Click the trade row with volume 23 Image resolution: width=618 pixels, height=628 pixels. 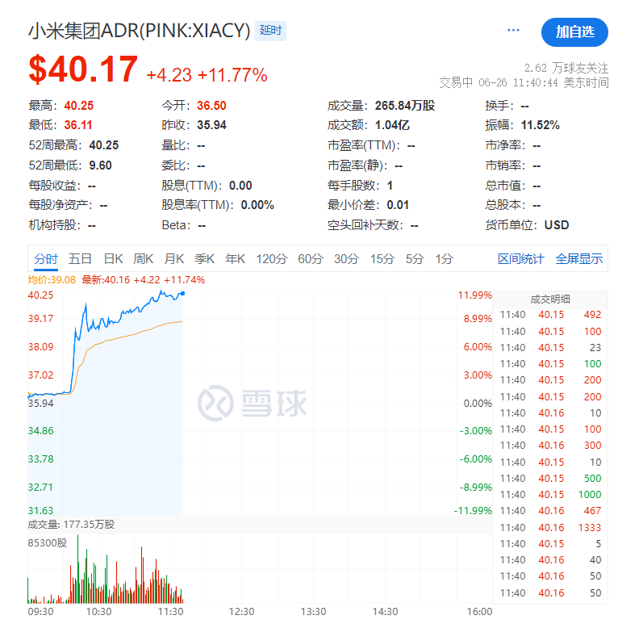550,348
